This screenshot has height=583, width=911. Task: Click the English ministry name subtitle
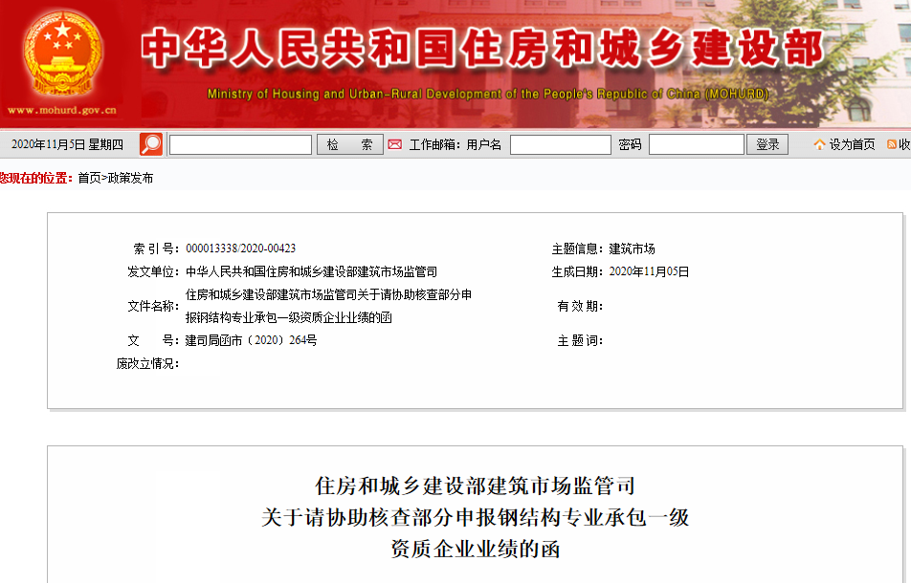pyautogui.click(x=487, y=95)
